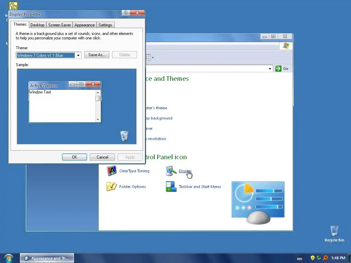Screen dimensions: 351x263
Task: Click the 5:48 PM clock
Action: click(x=338, y=258)
